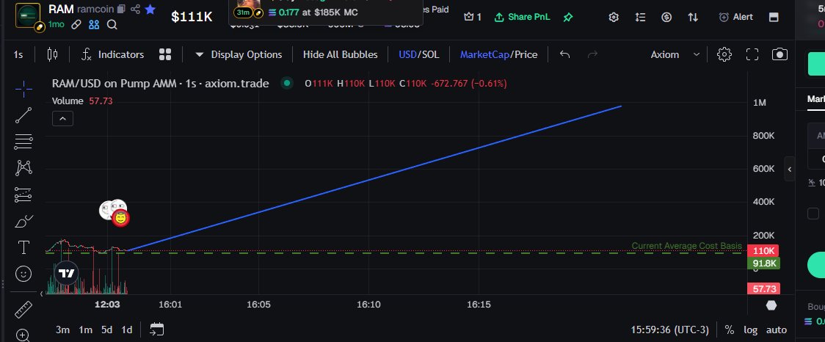Redo the chart action
Image resolution: width=825 pixels, height=342 pixels.
point(592,54)
